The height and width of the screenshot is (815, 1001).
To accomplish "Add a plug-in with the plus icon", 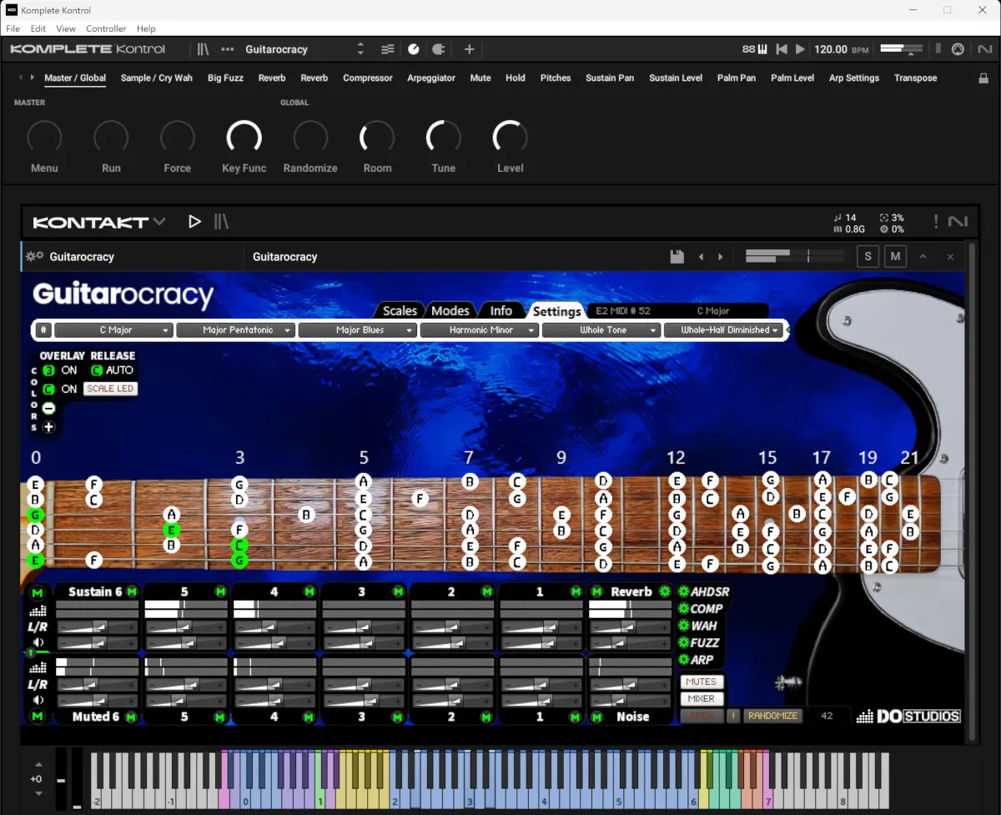I will point(469,49).
